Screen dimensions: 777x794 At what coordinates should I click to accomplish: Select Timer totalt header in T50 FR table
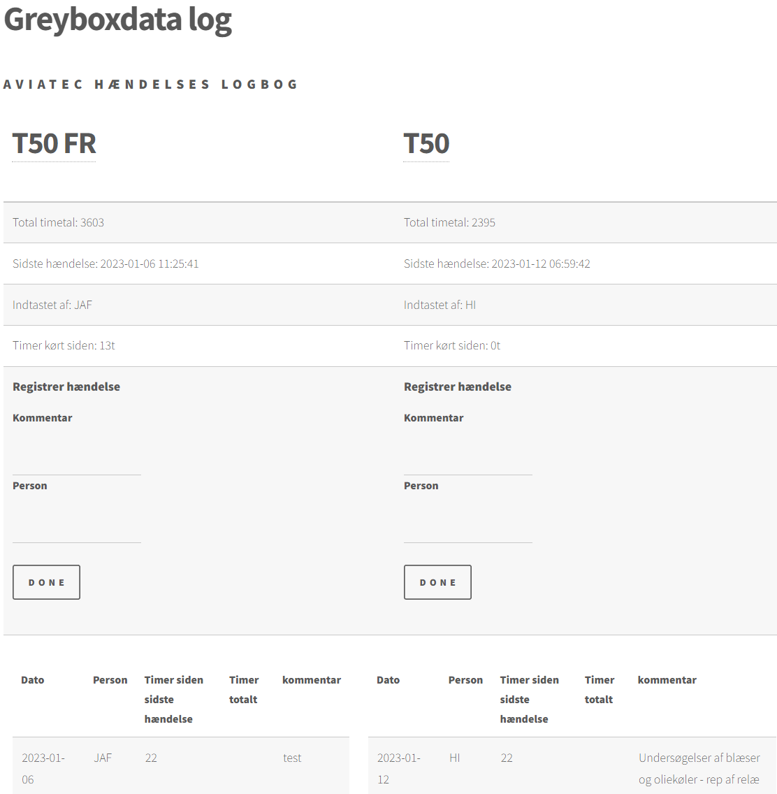244,689
